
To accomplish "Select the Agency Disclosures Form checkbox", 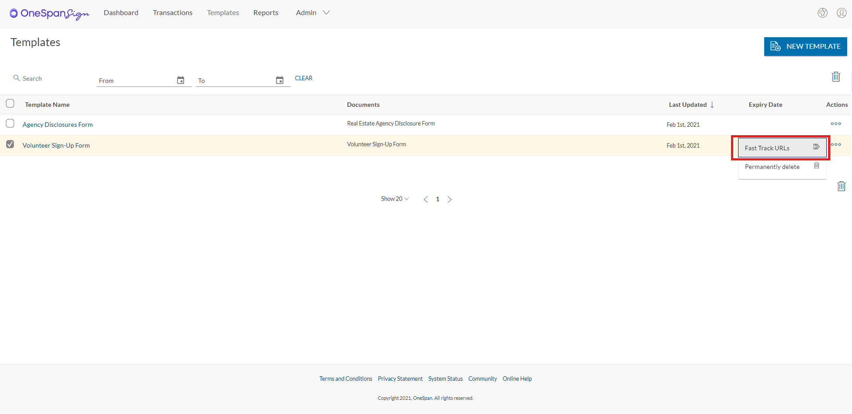I will pos(10,123).
